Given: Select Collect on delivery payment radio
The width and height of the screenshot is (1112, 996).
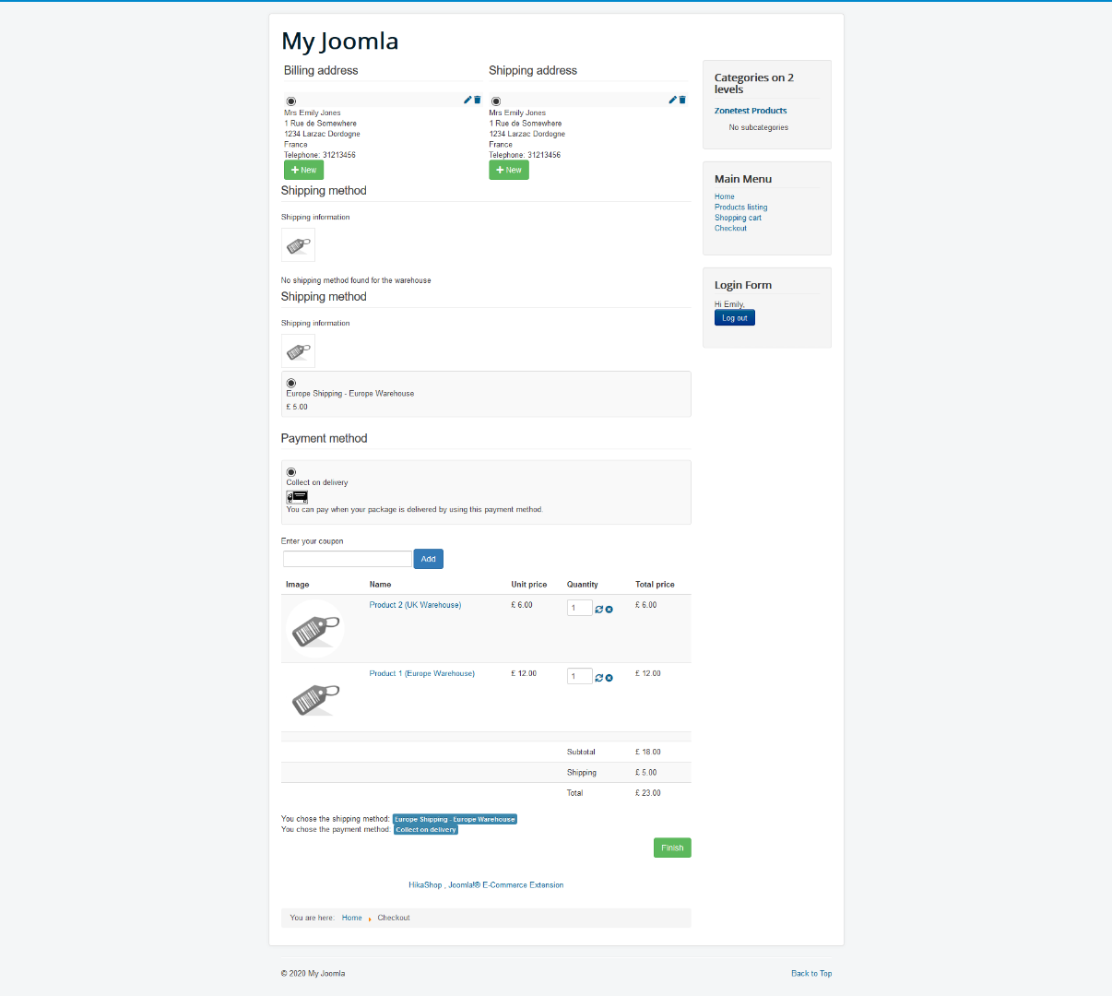Looking at the screenshot, I should [291, 472].
